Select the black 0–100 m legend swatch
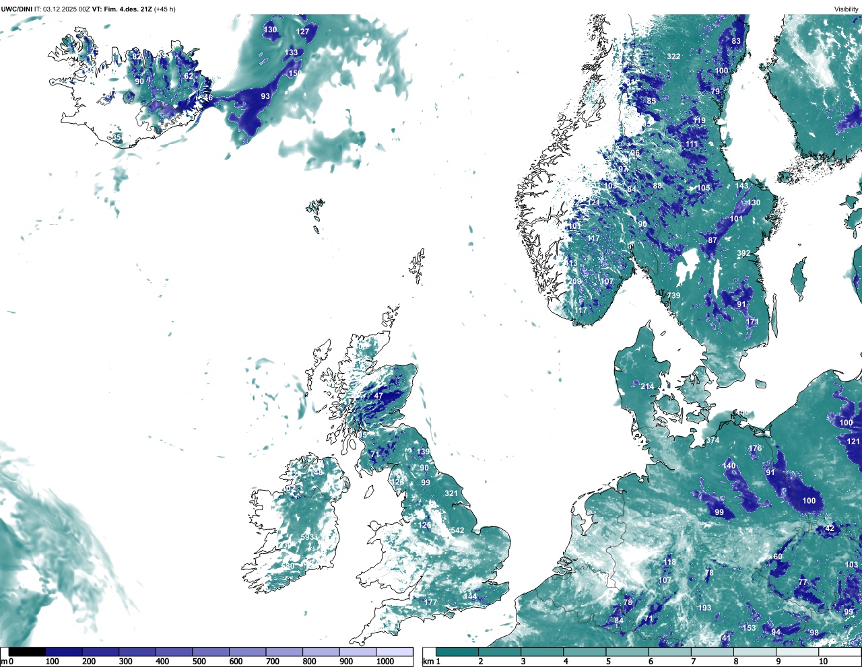Image resolution: width=862 pixels, height=667 pixels. tap(28, 652)
